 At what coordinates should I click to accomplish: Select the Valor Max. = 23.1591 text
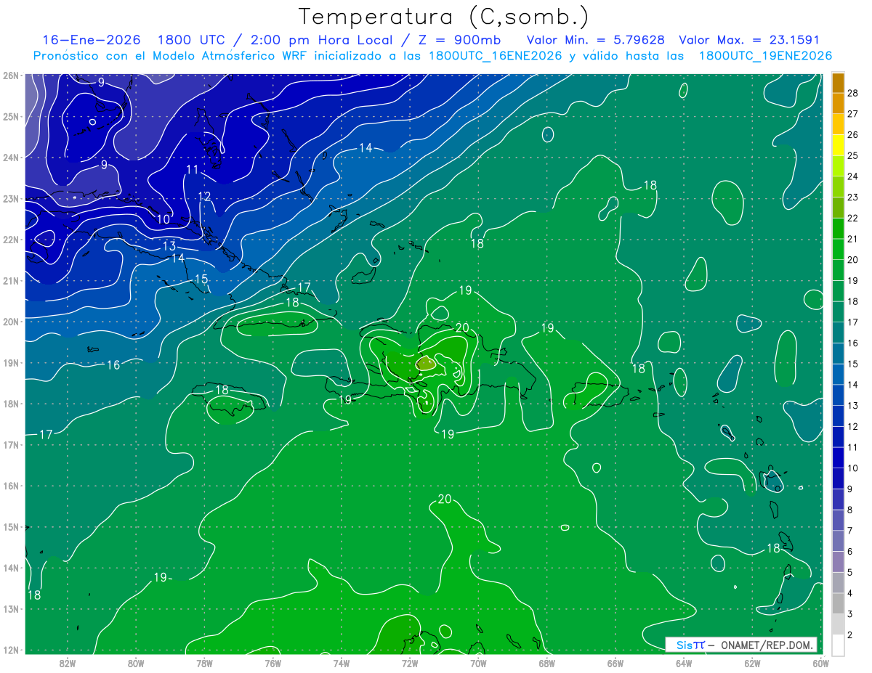pos(749,40)
